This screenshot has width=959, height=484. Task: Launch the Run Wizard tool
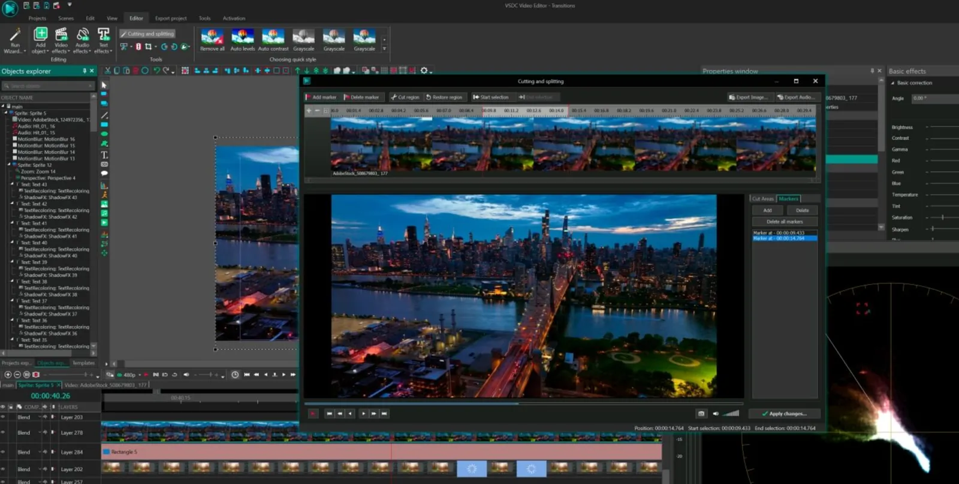(15, 40)
